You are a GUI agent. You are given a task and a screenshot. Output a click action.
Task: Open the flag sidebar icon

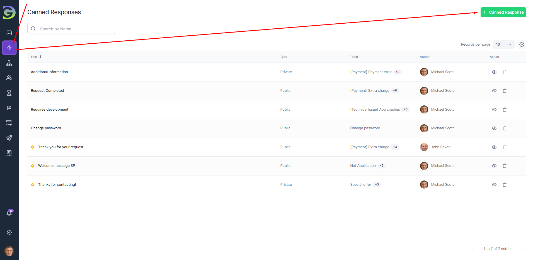click(9, 108)
